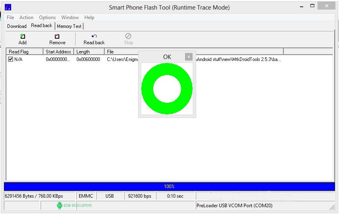Click the Flash Tool app icon in title bar
This screenshot has height=214, width=339.
(8, 7)
